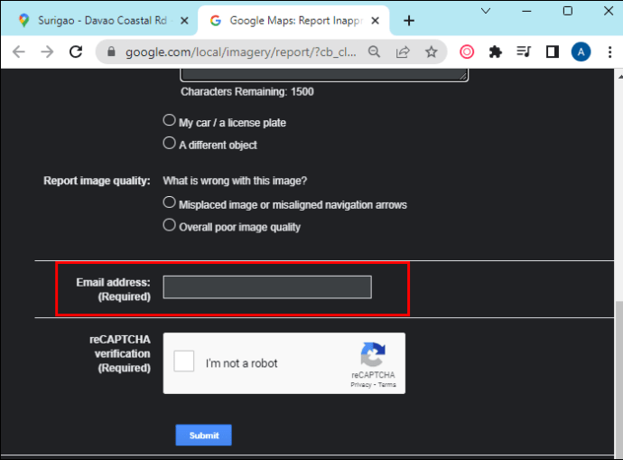Click the blue Submit button
Viewport: 623px width, 460px height.
(x=204, y=436)
